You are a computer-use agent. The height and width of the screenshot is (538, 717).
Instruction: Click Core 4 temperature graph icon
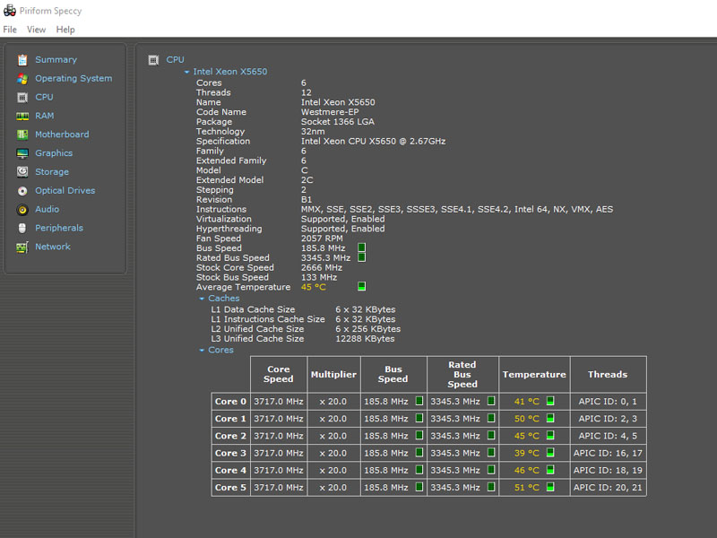(550, 470)
